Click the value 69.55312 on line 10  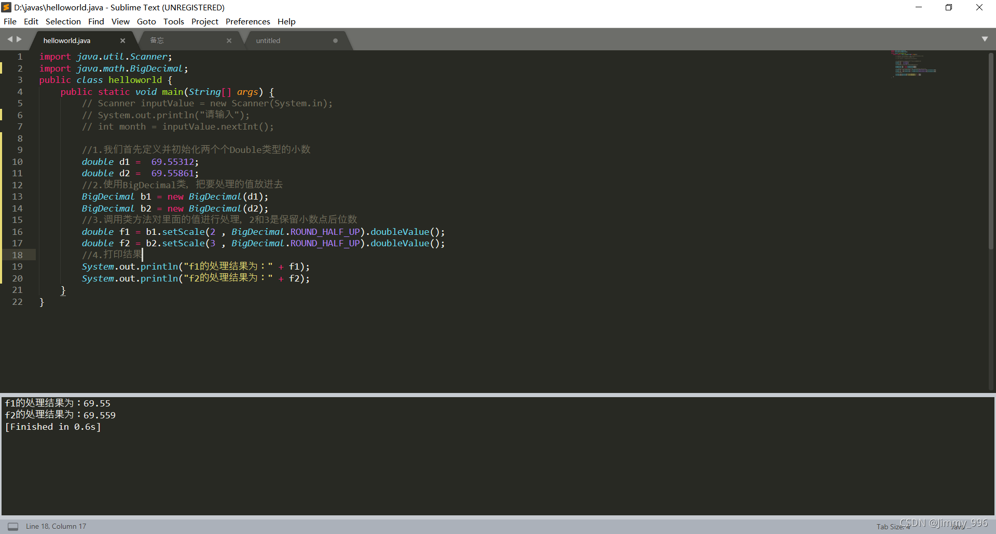click(172, 162)
